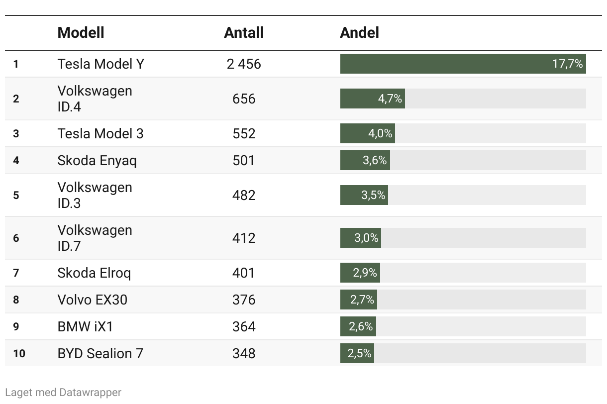
Task: Click the Antall column header
Action: click(244, 33)
